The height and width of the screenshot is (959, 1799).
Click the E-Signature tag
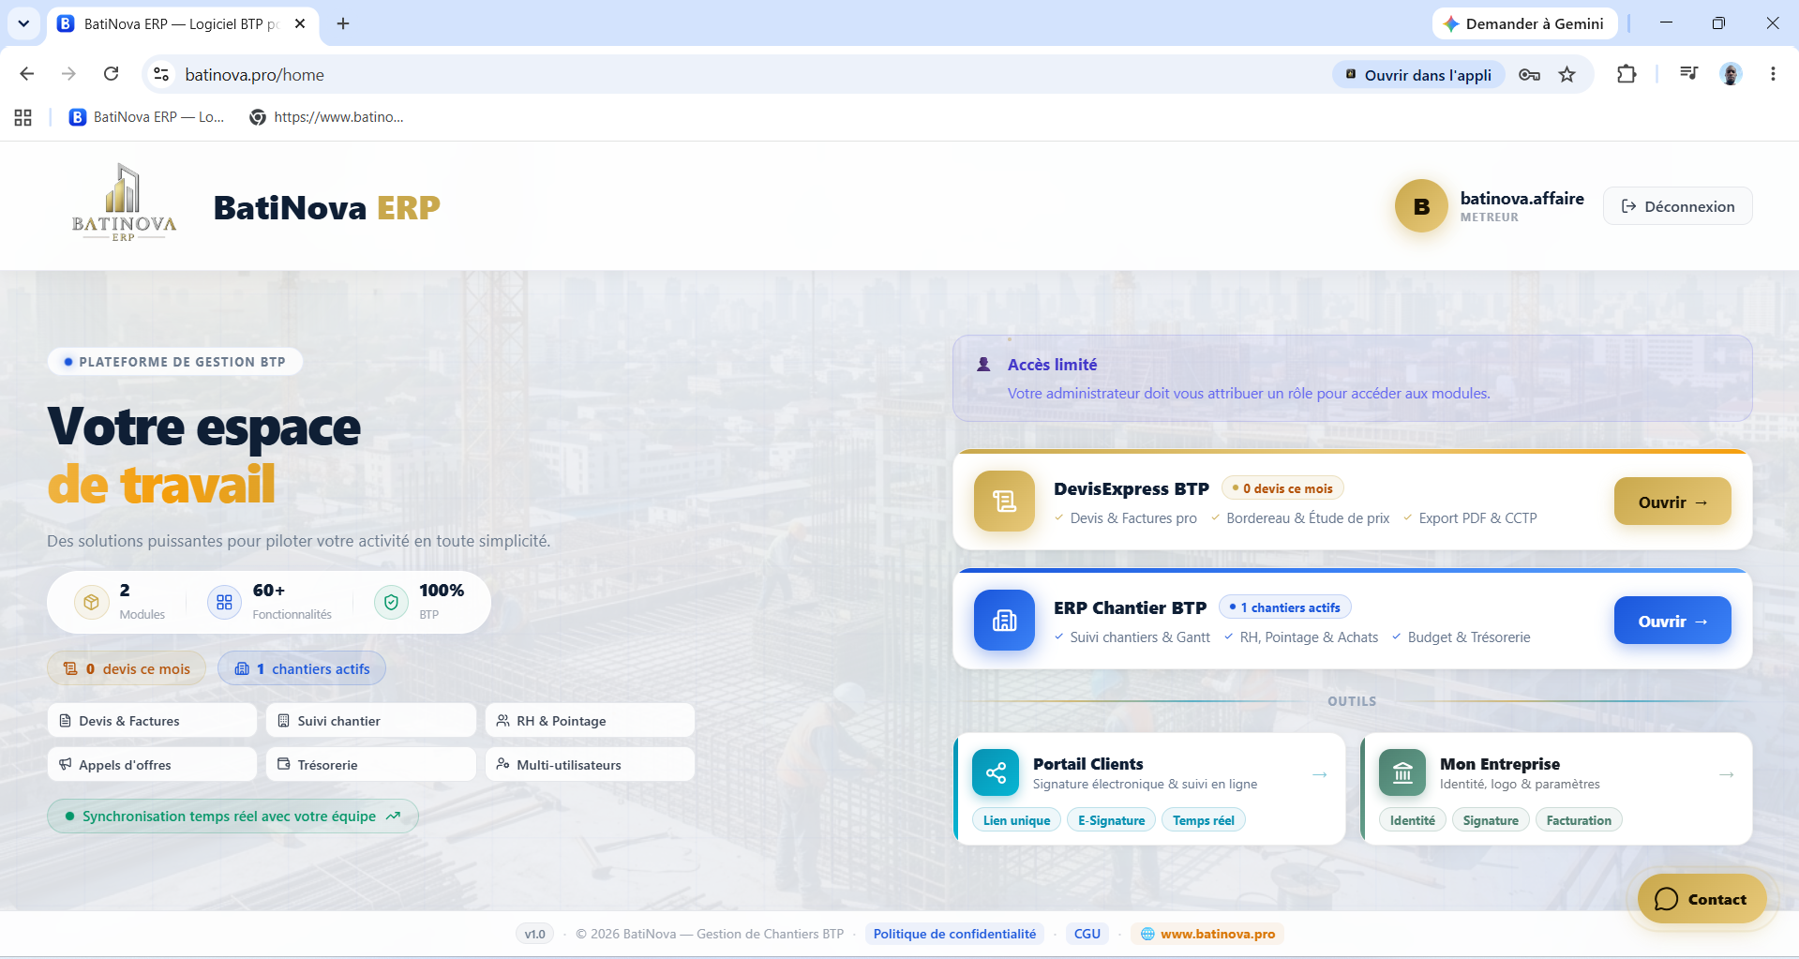coord(1111,820)
